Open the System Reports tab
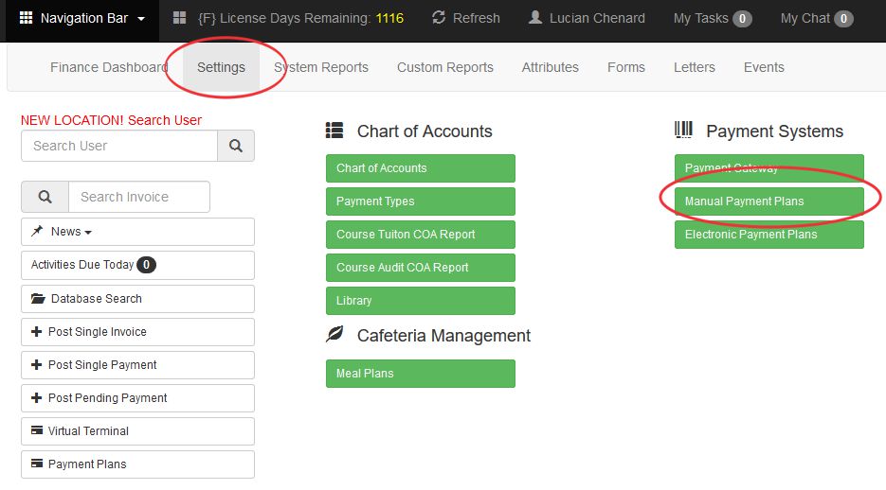The image size is (886, 490). tap(321, 67)
